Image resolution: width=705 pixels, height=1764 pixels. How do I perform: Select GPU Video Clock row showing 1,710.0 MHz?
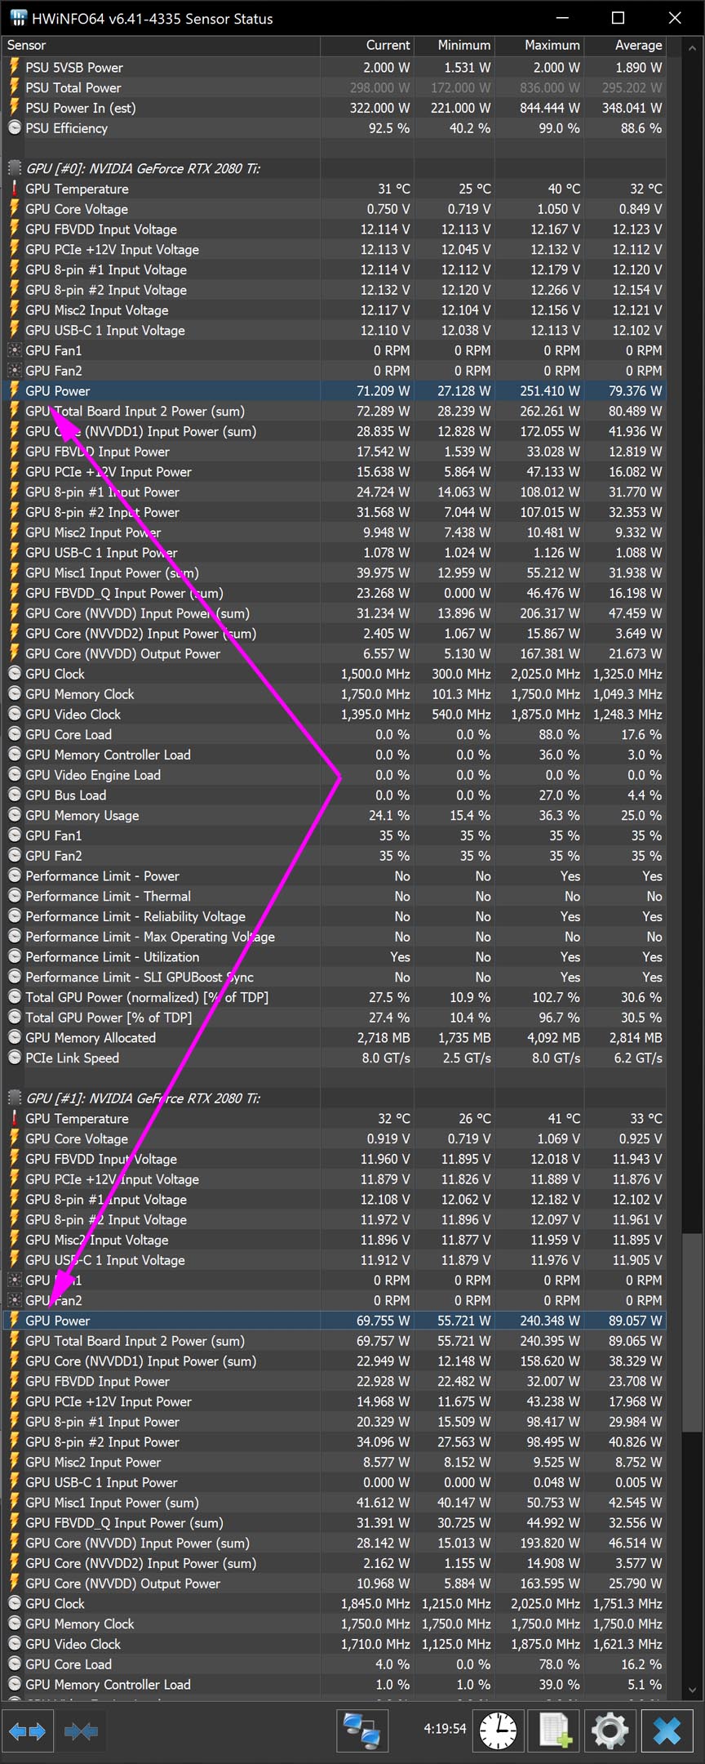(334, 1644)
